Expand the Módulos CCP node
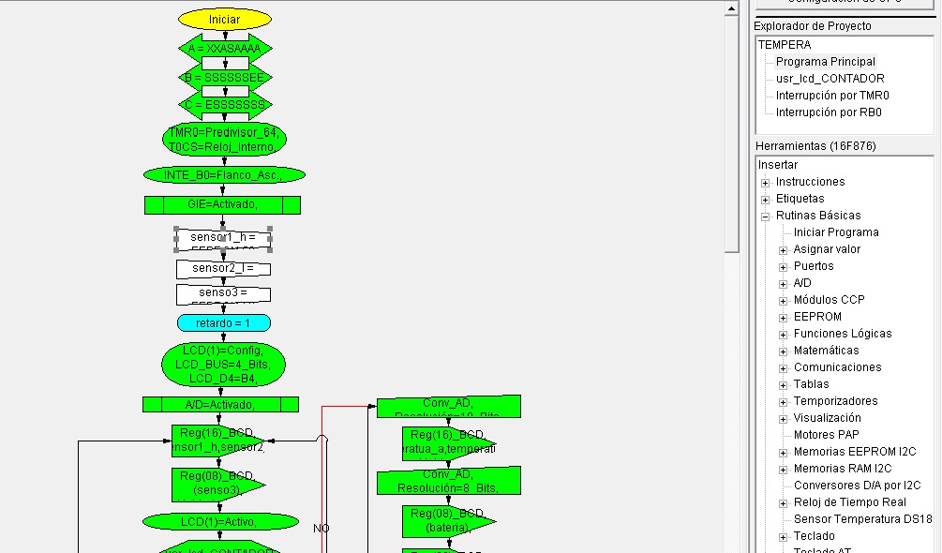The height and width of the screenshot is (553, 942). [x=784, y=300]
